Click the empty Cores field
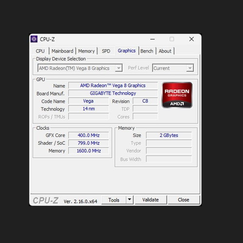Screen dimensions: 243x243 145,117
